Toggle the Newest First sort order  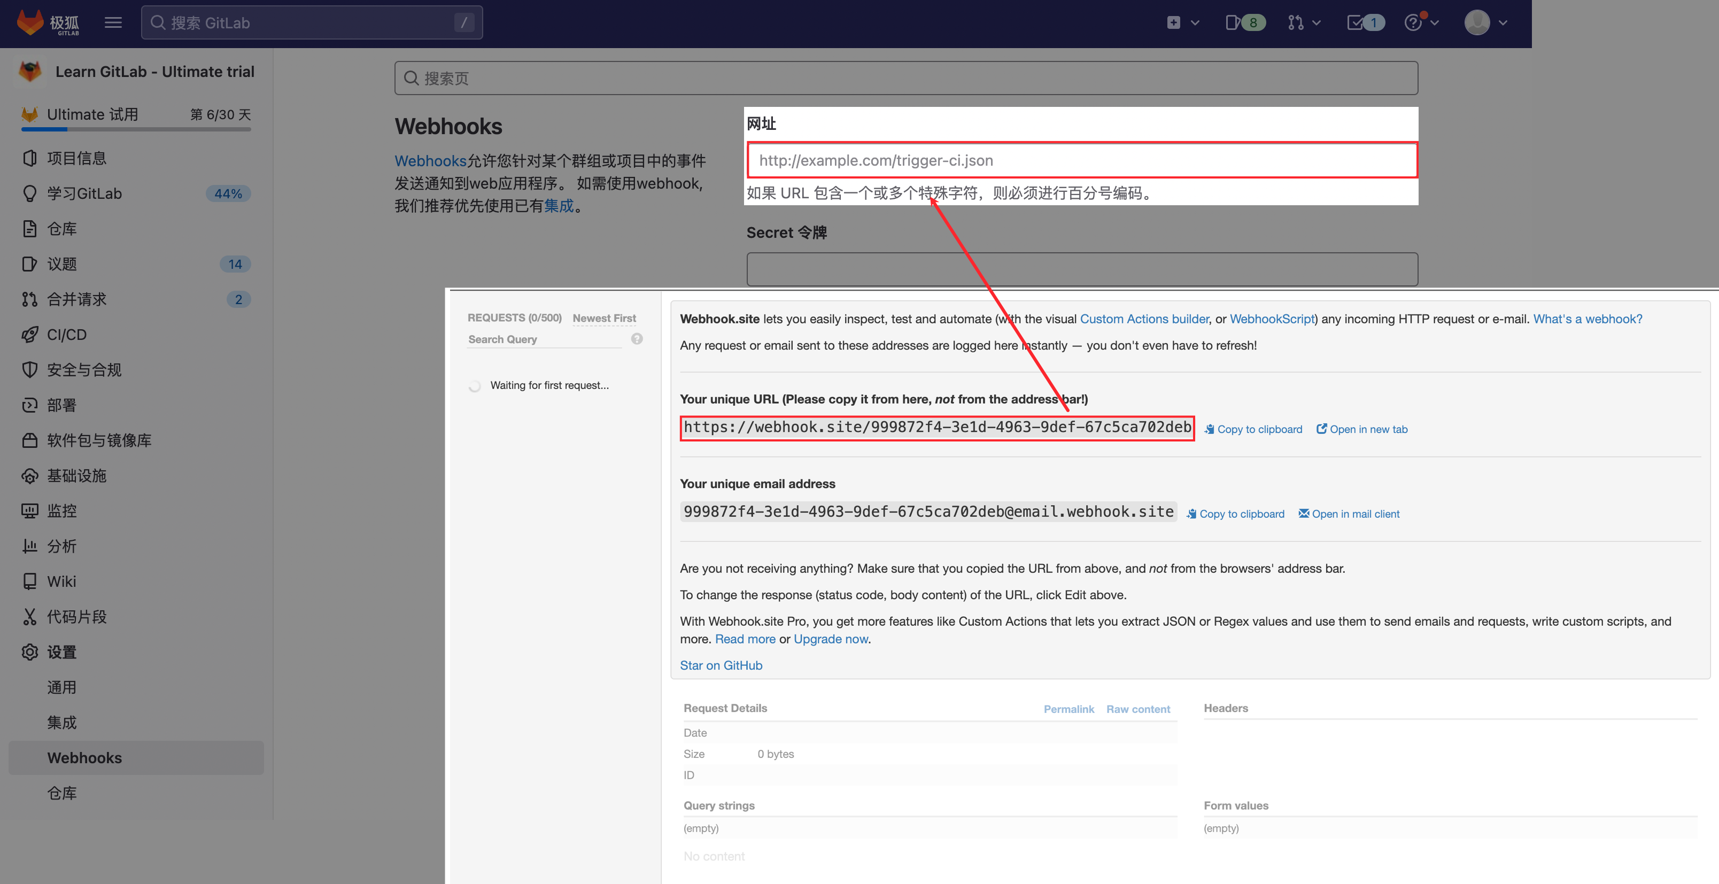coord(604,318)
